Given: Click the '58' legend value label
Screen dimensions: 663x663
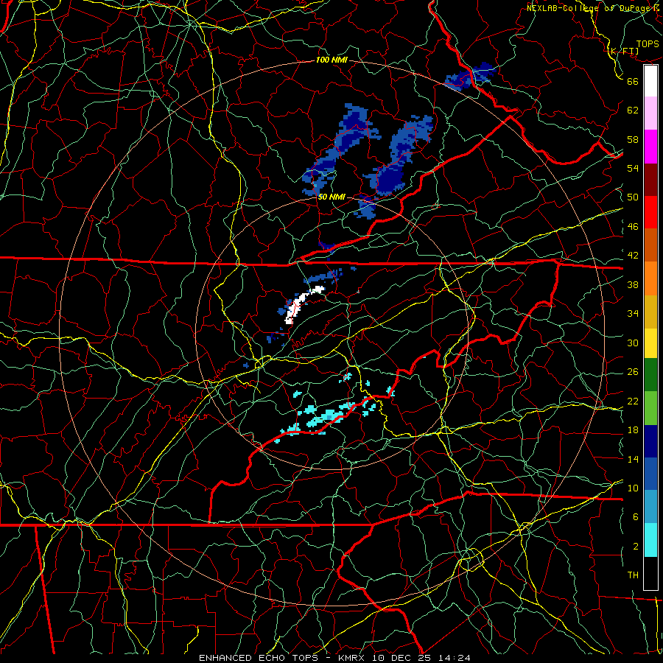Looking at the screenshot, I should pyautogui.click(x=633, y=139).
